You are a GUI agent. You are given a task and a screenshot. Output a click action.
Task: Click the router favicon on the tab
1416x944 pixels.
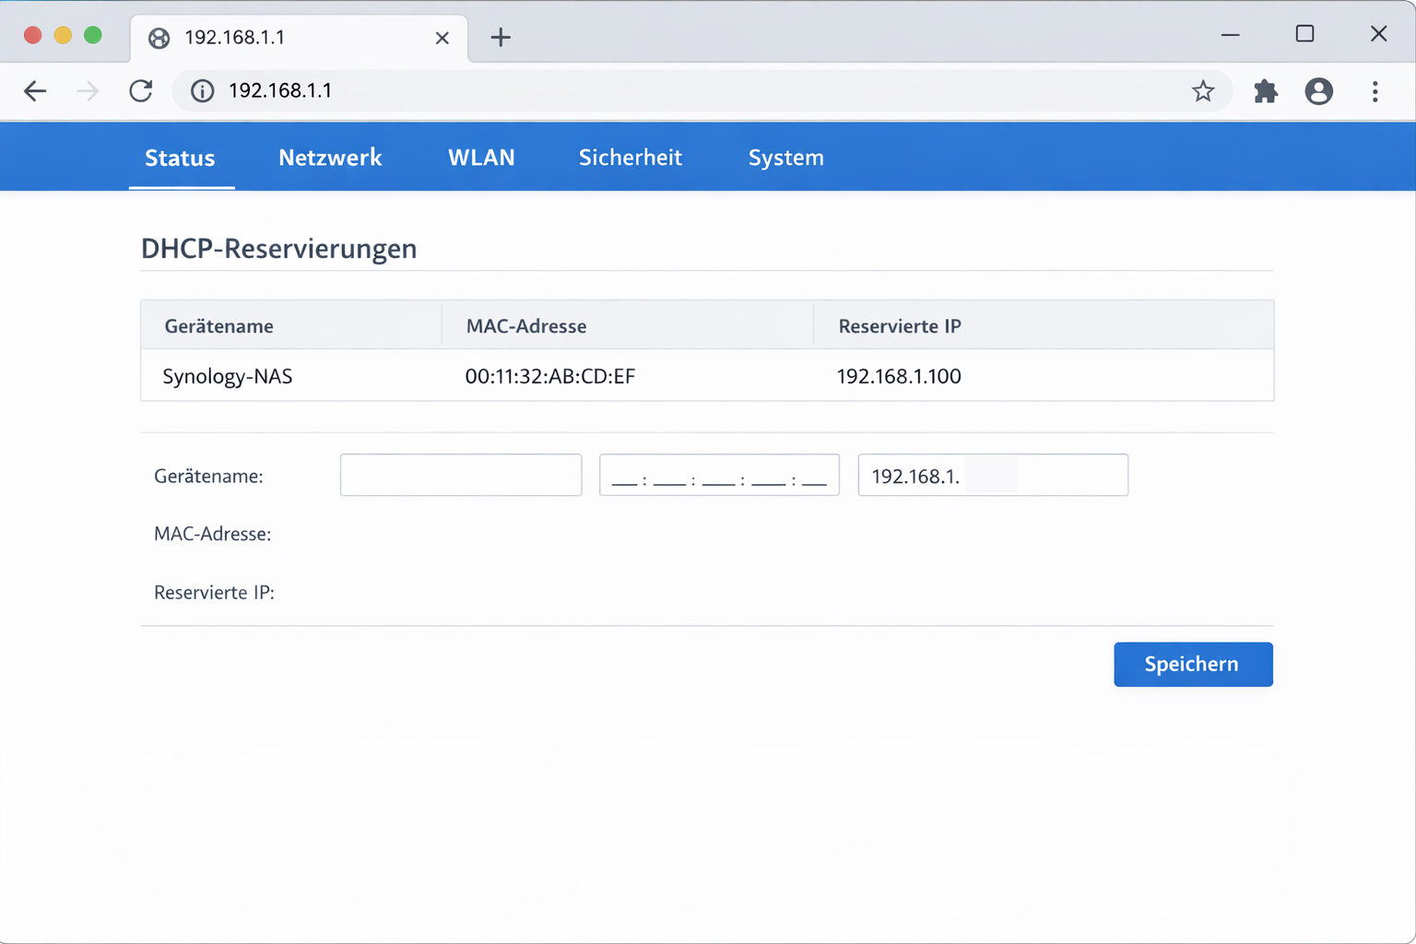tap(159, 38)
